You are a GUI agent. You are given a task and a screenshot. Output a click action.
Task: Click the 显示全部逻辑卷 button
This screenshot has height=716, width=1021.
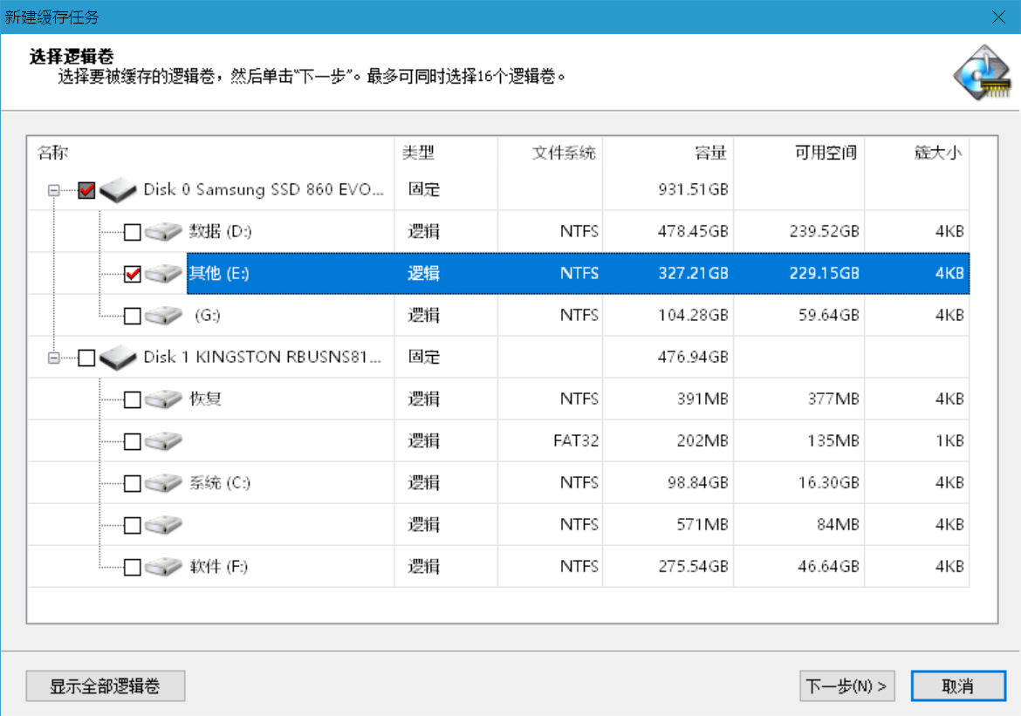click(106, 686)
